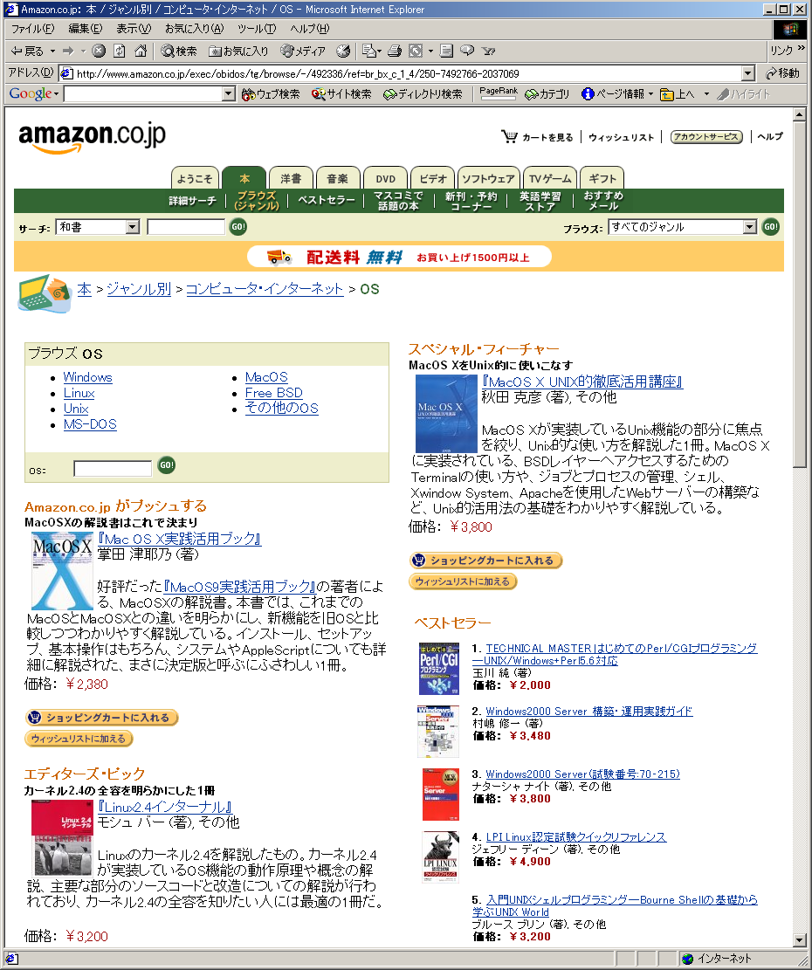Stop page loading with the Stop icon
812x970 pixels.
point(99,51)
